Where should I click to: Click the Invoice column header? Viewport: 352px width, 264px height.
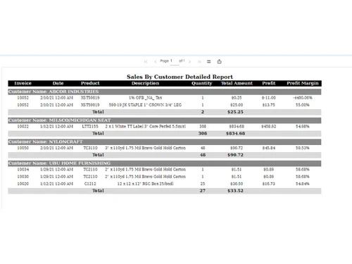pos(23,83)
